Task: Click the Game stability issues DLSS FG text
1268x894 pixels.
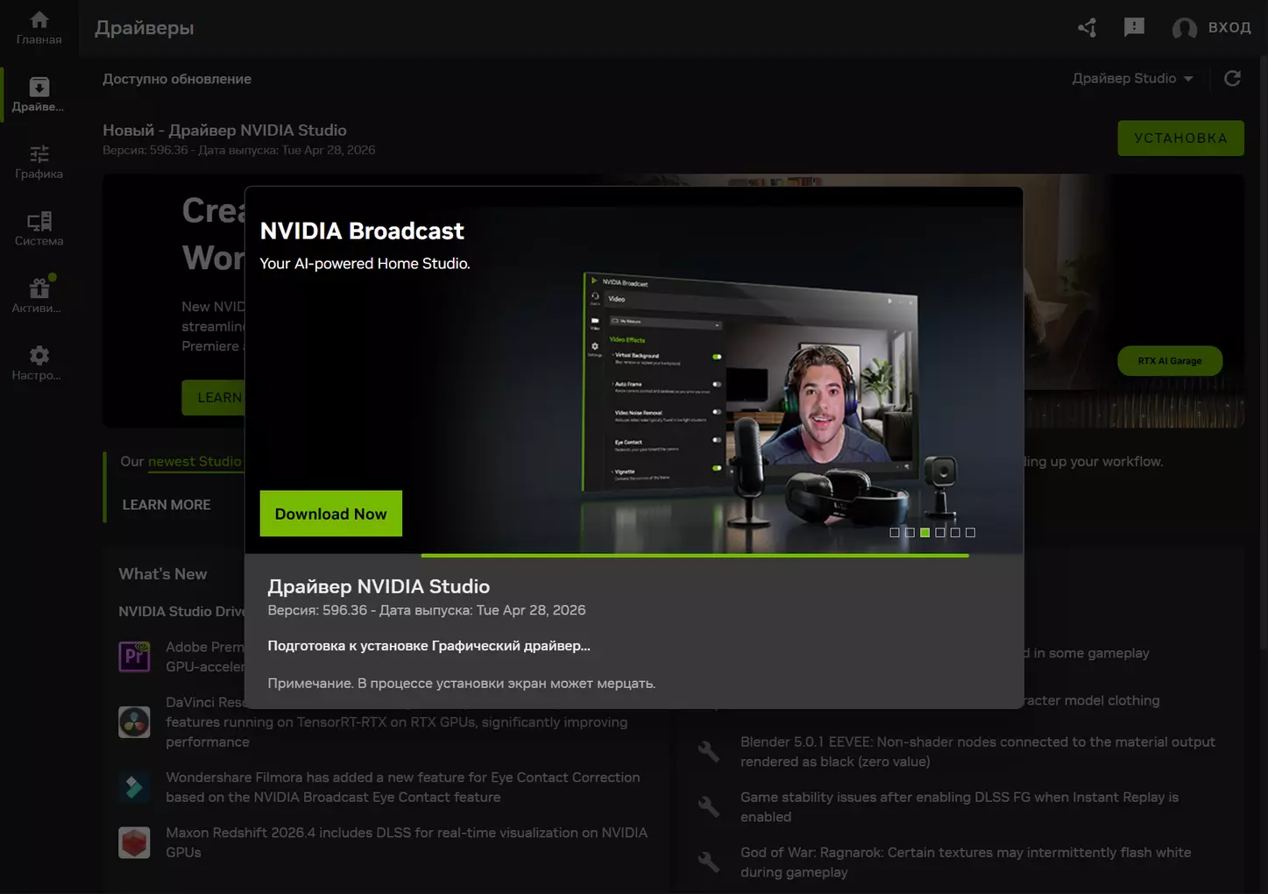Action: point(960,807)
